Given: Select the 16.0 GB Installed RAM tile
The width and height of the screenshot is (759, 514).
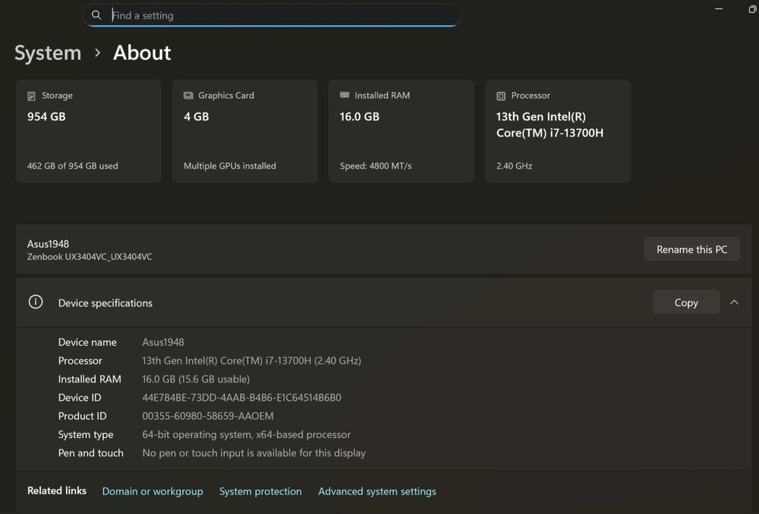Looking at the screenshot, I should coord(401,131).
